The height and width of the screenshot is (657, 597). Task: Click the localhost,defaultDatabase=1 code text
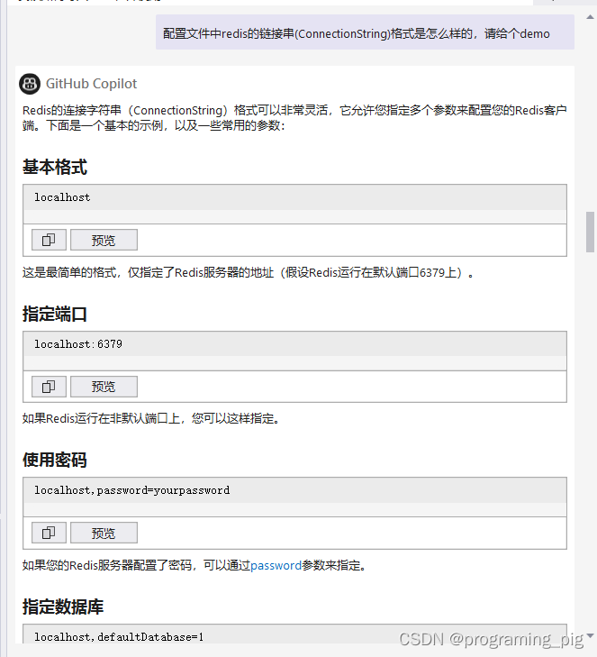(x=119, y=637)
